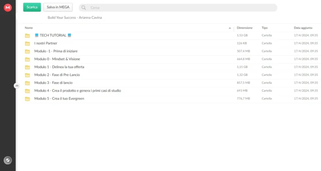
Task: Toggle sort order arrow in Nome column
Action: (230, 28)
